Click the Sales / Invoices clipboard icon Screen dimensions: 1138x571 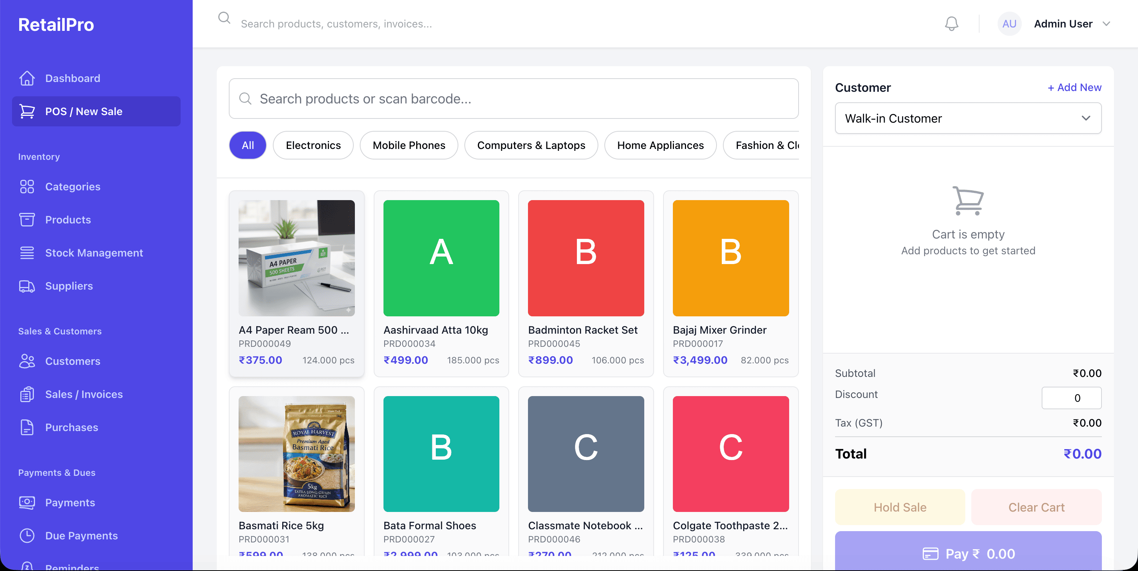[x=27, y=394]
